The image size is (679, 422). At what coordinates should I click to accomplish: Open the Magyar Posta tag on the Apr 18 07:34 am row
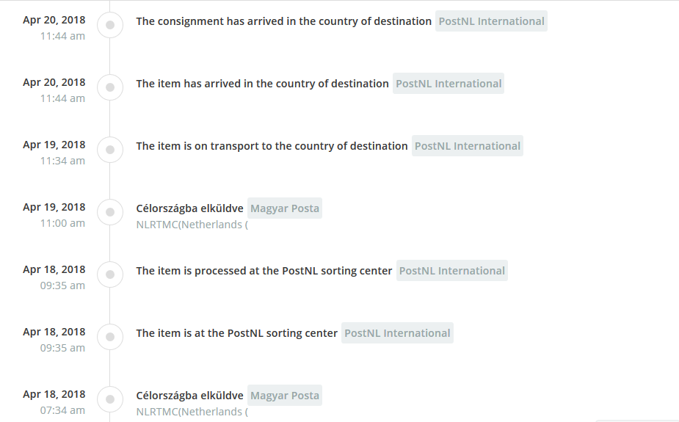(285, 396)
